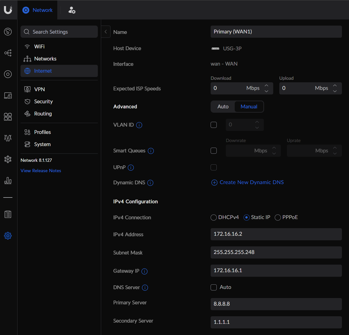
Task: Switch Advanced mode to Auto
Action: pyautogui.click(x=223, y=107)
